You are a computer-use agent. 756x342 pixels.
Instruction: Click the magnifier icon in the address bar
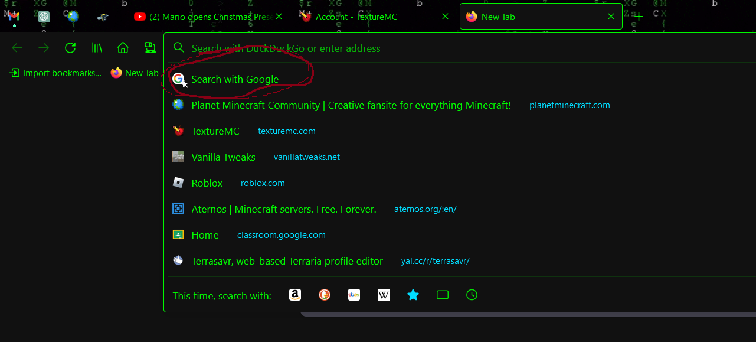click(179, 48)
